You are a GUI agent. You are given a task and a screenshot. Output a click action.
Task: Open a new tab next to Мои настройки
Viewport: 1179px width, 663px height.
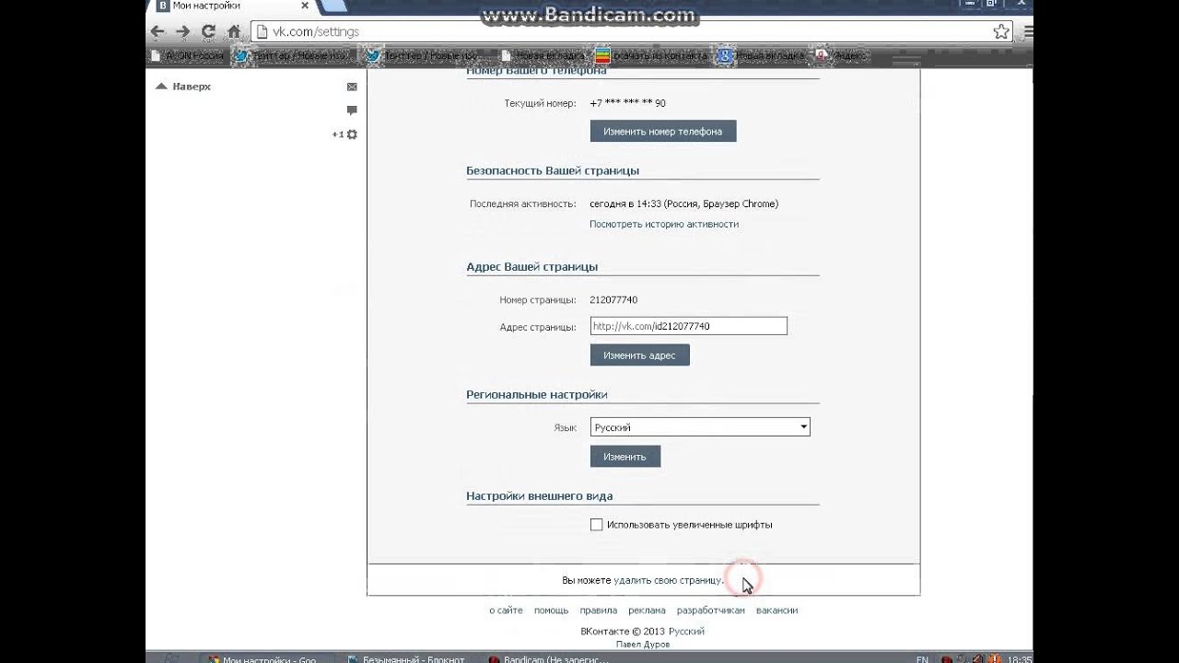[333, 6]
